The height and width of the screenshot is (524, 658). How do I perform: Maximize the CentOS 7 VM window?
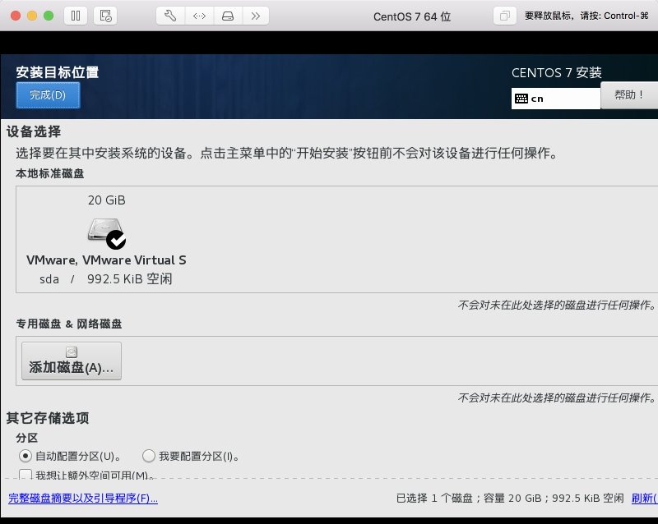[49, 16]
